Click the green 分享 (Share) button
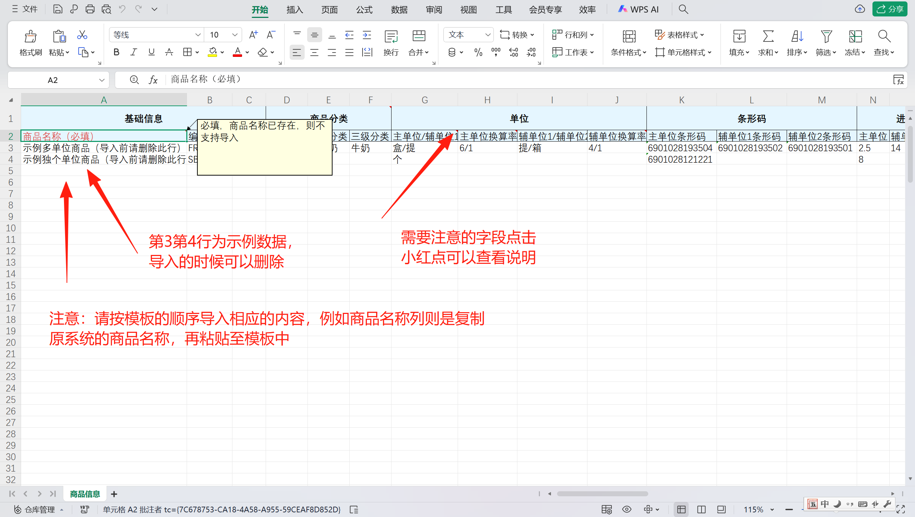Screen dimensions: 915x517 [x=890, y=9]
